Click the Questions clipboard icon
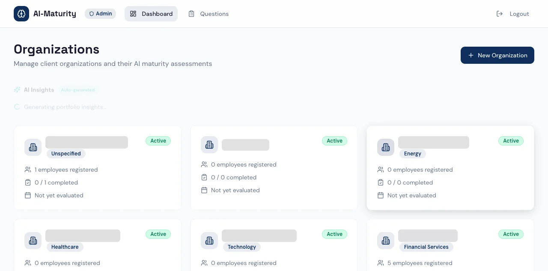Image resolution: width=548 pixels, height=271 pixels. click(191, 14)
